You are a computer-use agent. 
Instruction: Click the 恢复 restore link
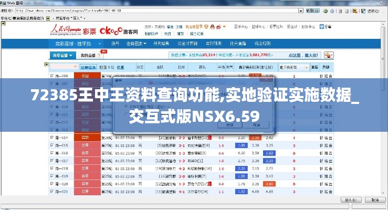pos(120,67)
